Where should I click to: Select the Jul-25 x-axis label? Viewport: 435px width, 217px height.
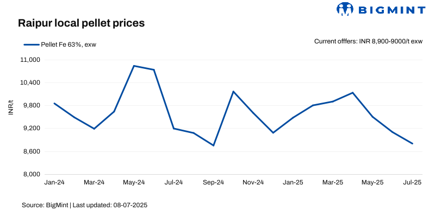pyautogui.click(x=412, y=183)
